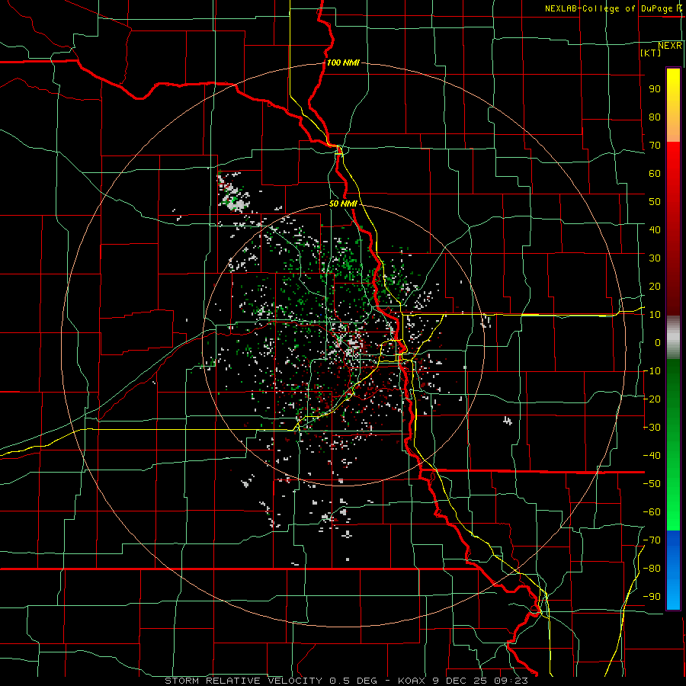Click the "100 NMI" range ring label
This screenshot has width=686, height=686.
[x=343, y=63]
